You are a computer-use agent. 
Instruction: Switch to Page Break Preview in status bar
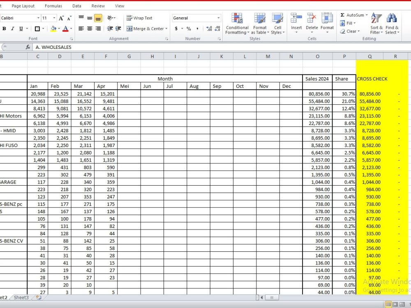pyautogui.click(x=402, y=304)
